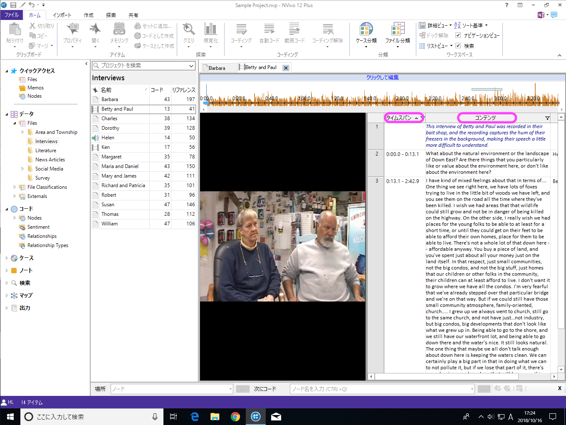Collapse the クイックアクセス tree section
The image size is (566, 425).
[7, 71]
